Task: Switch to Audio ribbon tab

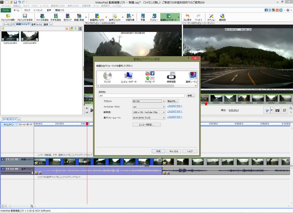Action: click(49, 10)
